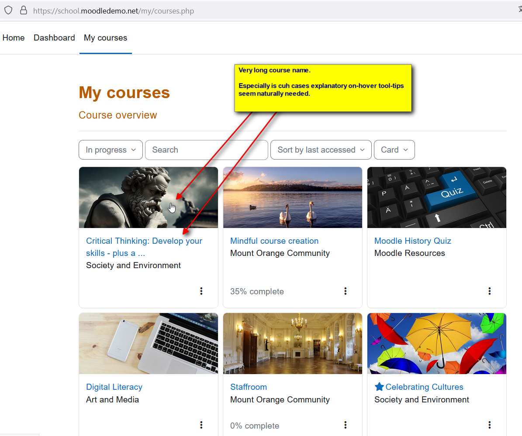
Task: Click the Moodle Resources category text
Action: [409, 253]
